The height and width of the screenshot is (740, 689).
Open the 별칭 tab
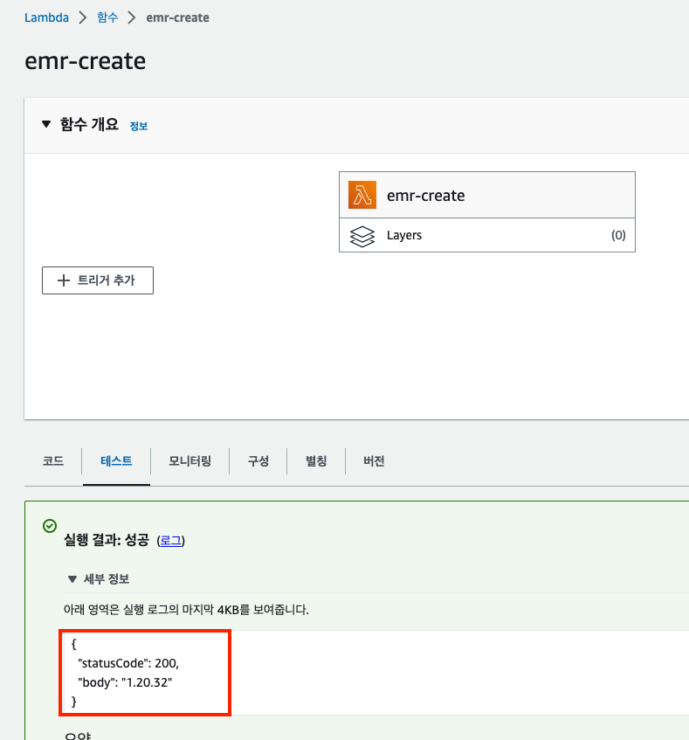(x=316, y=461)
